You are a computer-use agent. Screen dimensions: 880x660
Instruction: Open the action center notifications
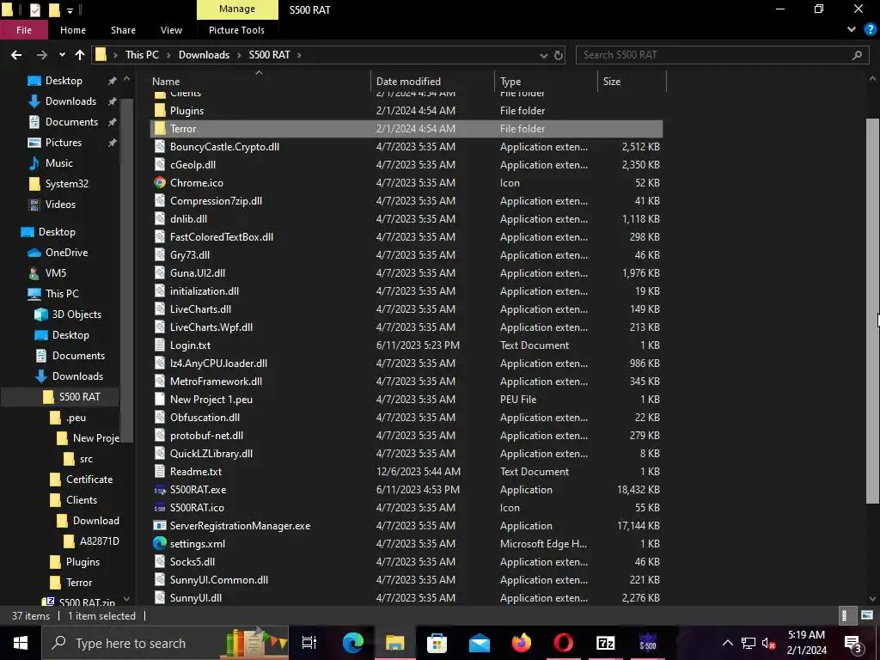point(853,643)
